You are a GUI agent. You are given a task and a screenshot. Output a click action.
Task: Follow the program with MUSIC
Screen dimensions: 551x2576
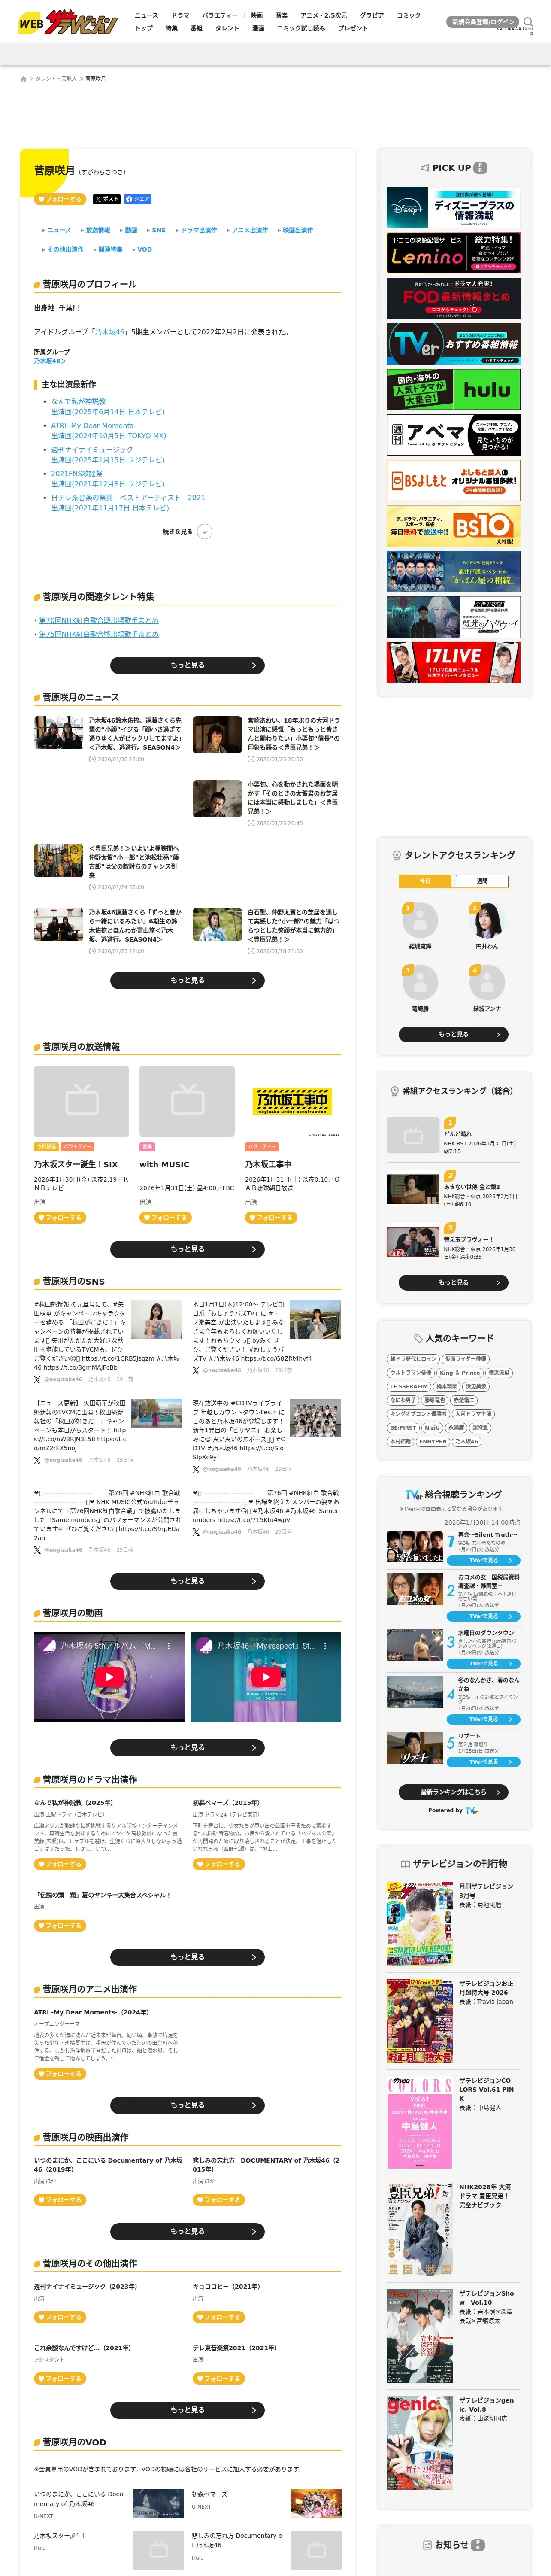(166, 1218)
